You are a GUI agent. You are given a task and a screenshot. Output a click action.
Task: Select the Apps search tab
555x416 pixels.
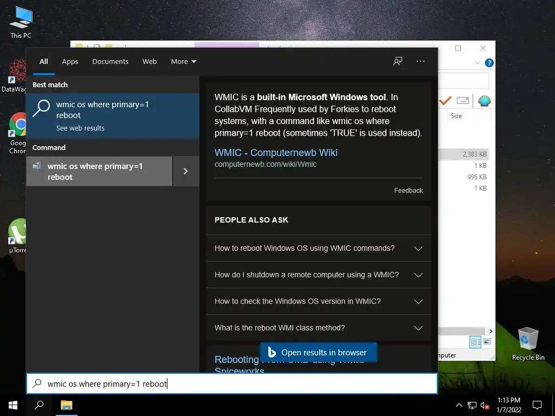pos(70,62)
